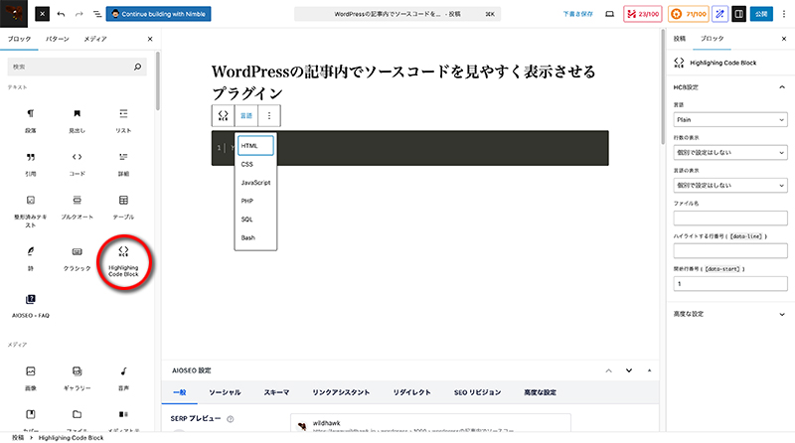Open the block toolbar three-dot options
Viewport: 795px width, 443px height.
point(268,115)
